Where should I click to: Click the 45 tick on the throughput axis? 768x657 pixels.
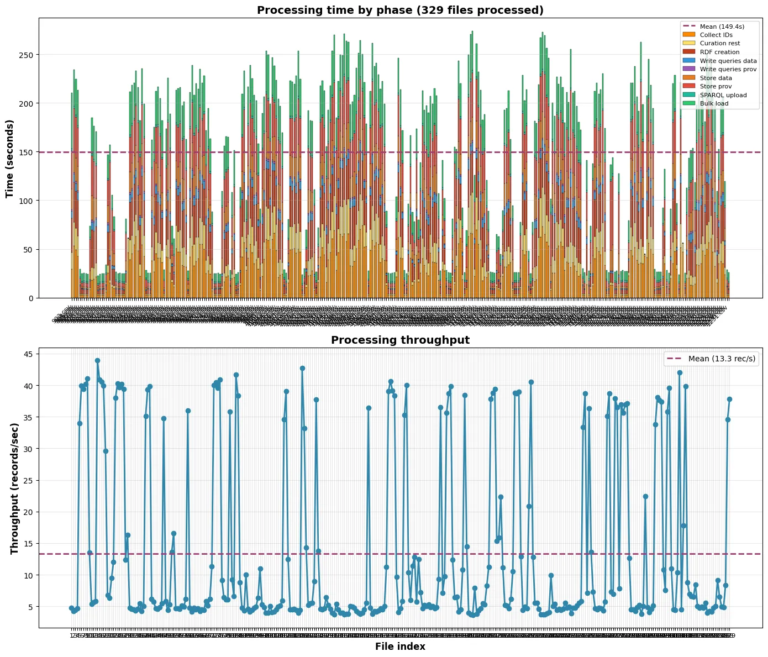29,354
